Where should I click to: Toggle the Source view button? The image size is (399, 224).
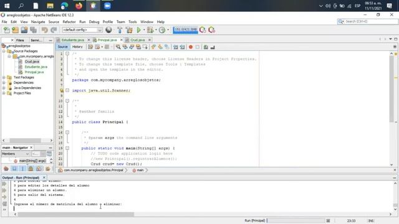pos(62,47)
